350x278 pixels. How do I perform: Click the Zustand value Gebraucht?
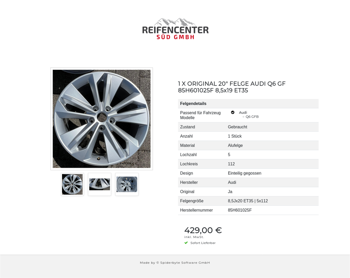coord(237,127)
